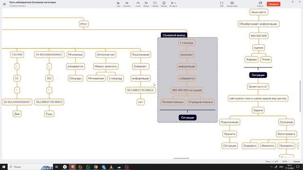Select the 'Обрабатывает информацию' node
303x170 pixels.
tap(258, 24)
